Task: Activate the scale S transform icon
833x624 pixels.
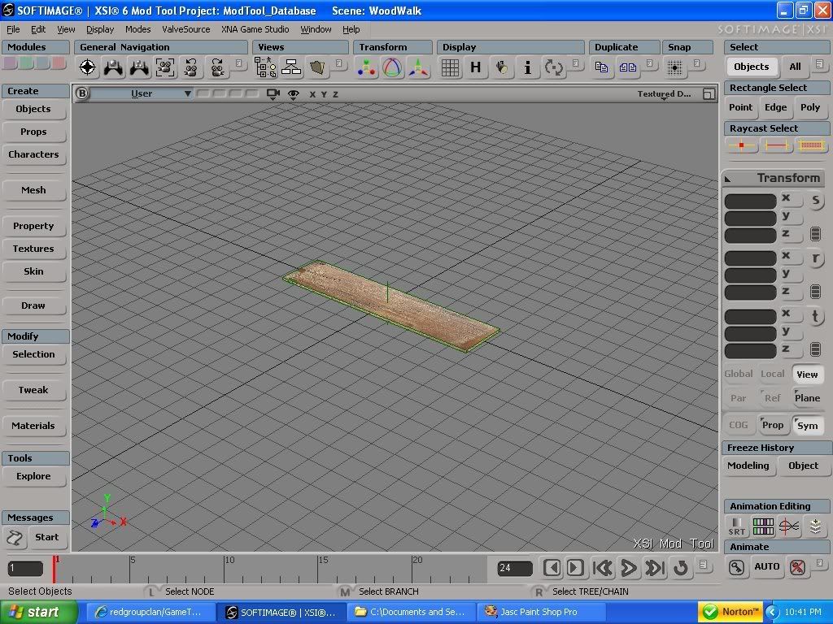Action: point(815,200)
